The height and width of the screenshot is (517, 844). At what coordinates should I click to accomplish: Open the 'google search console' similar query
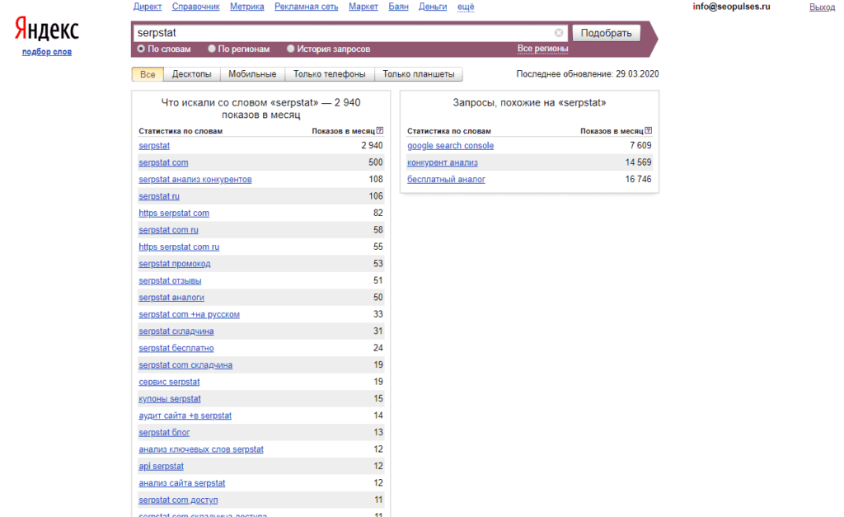[451, 145]
